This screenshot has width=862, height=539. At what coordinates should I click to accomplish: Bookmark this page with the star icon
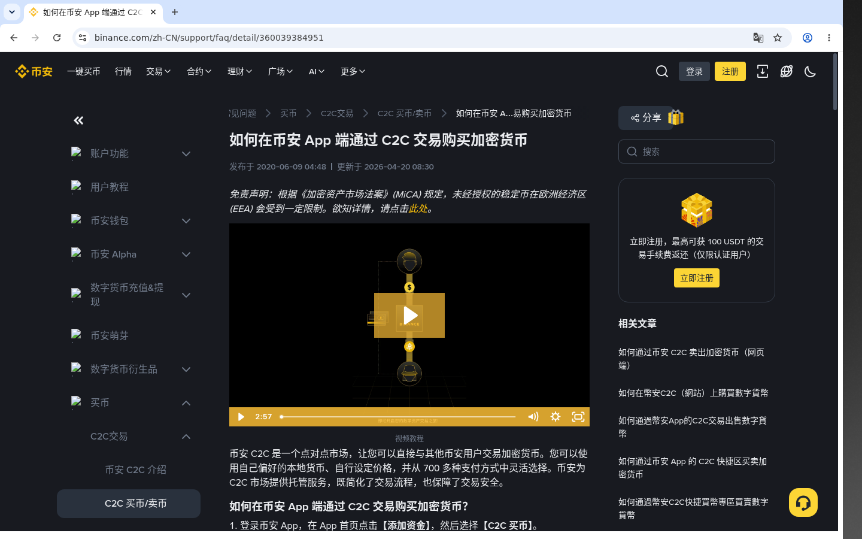pos(778,38)
